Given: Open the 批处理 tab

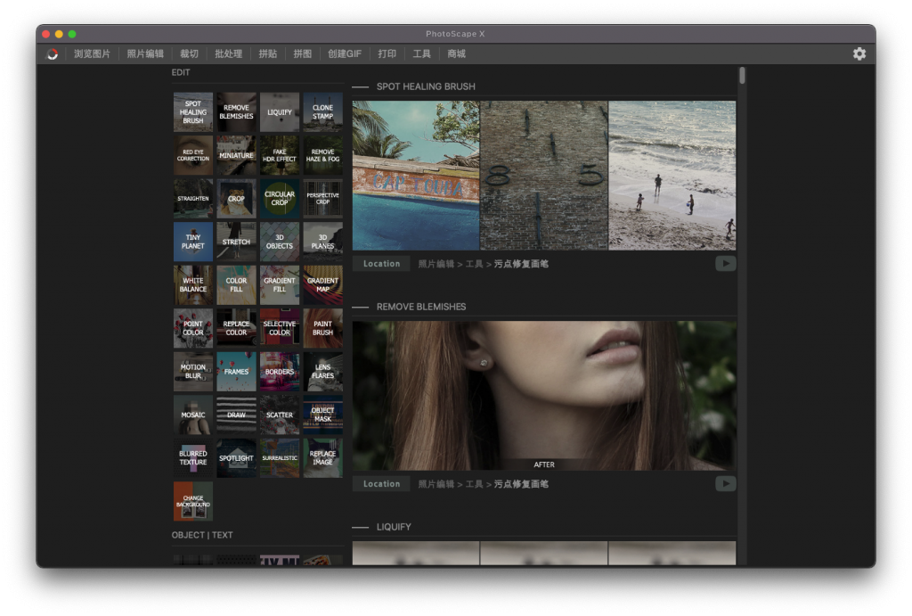Looking at the screenshot, I should click(x=229, y=54).
